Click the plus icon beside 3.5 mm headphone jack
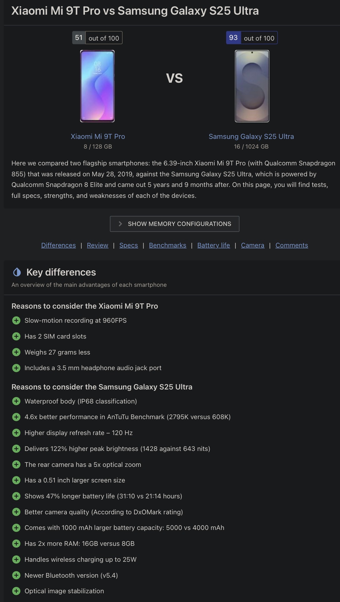 click(16, 368)
